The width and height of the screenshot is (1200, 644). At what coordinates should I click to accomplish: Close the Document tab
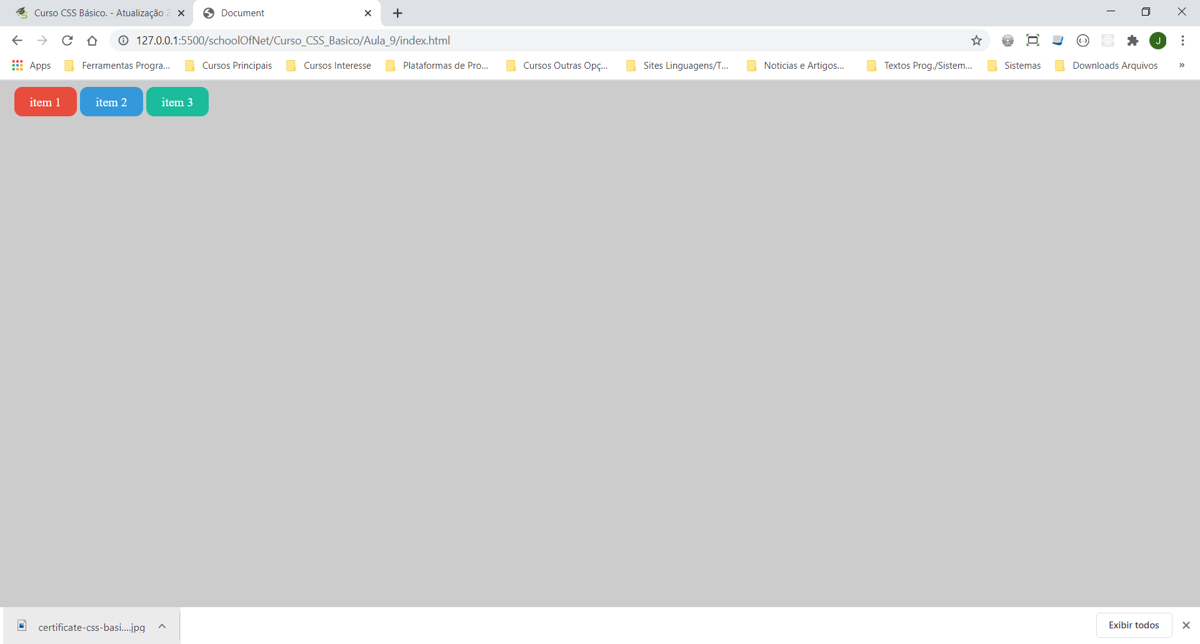pyautogui.click(x=368, y=13)
